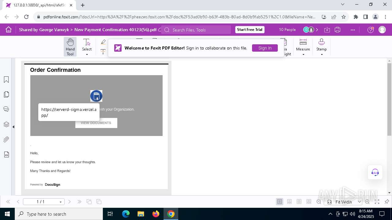Screen dimensions: 392x220
Task: Toggle the Chrome side panel
Action: pyautogui.click(x=365, y=17)
